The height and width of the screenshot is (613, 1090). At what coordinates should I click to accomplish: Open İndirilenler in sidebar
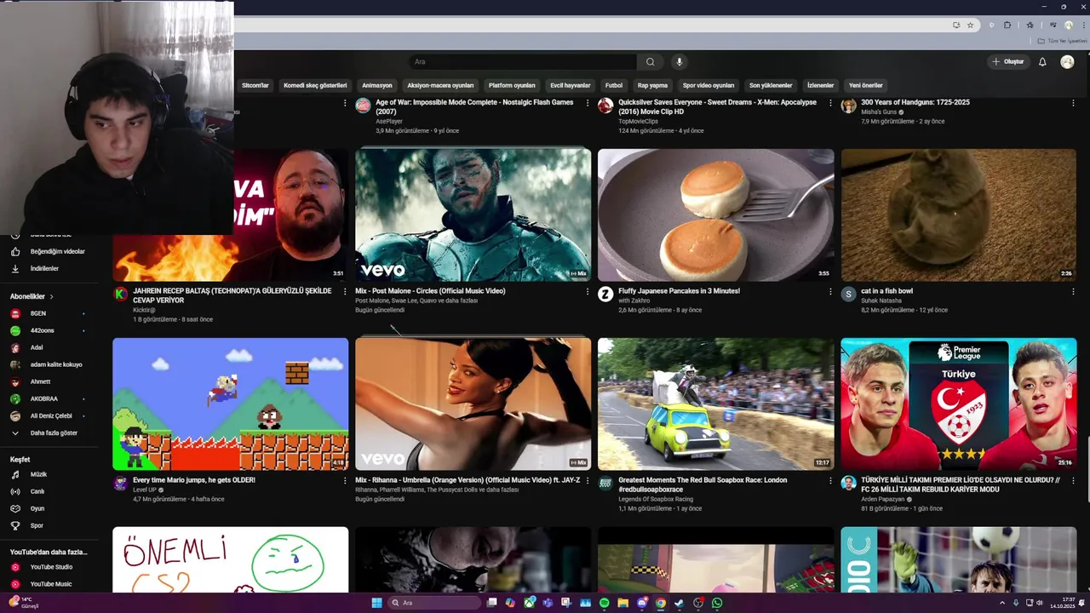coord(49,268)
